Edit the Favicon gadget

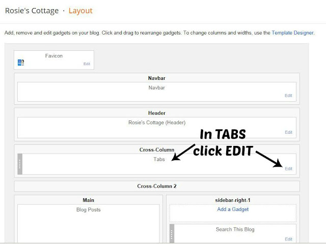(x=87, y=64)
